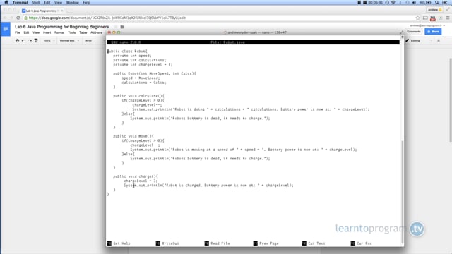The width and height of the screenshot is (452, 254).
Task: Open Notification Center icon
Action: tap(445, 3)
